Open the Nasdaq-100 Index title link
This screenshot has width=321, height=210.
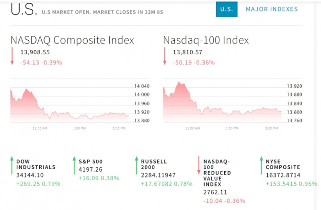coord(206,40)
